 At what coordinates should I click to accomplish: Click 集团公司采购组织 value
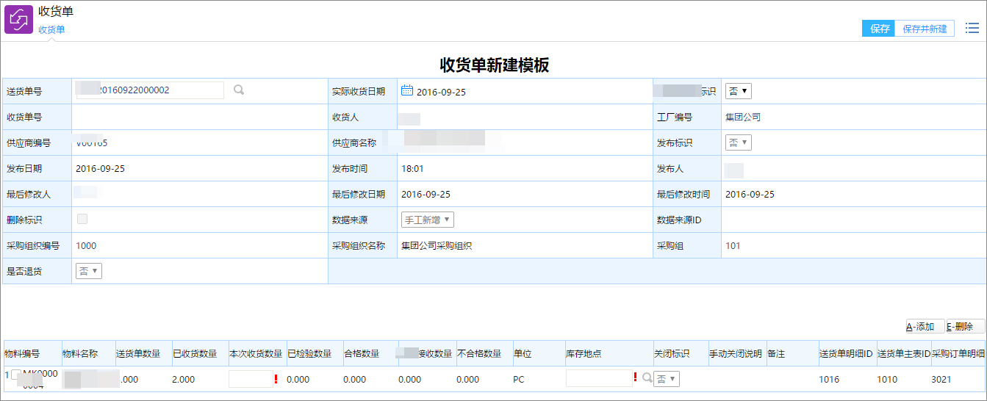coord(437,246)
